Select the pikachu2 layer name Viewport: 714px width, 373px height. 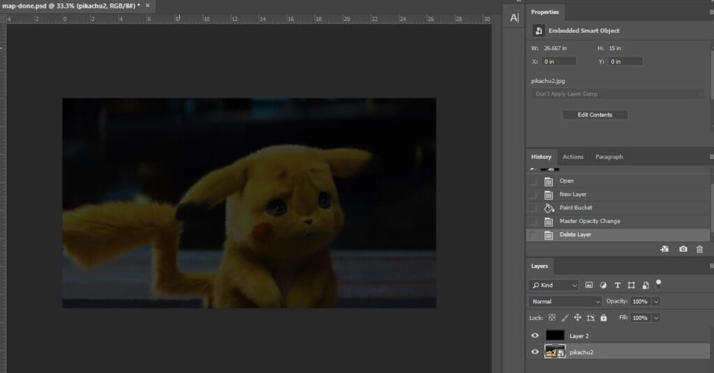pyautogui.click(x=582, y=352)
